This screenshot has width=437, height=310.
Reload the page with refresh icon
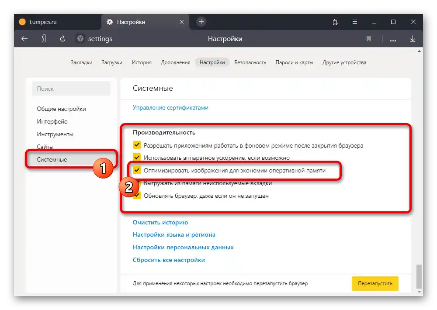coord(62,39)
